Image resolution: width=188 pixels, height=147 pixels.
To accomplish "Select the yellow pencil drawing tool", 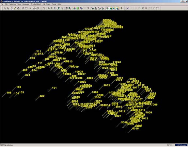I will click(x=15, y=8).
